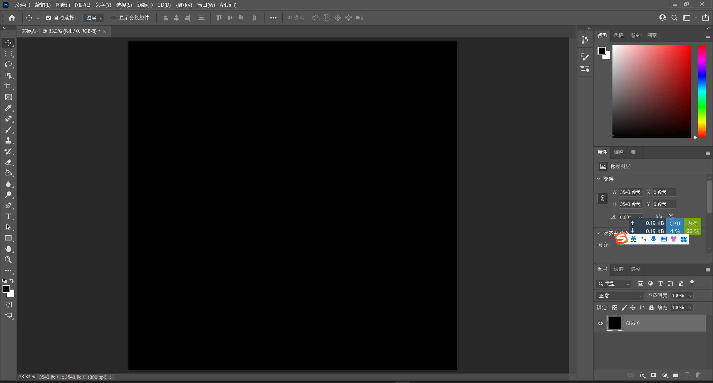Click the create new layer icon
713x383 pixels.
point(687,375)
